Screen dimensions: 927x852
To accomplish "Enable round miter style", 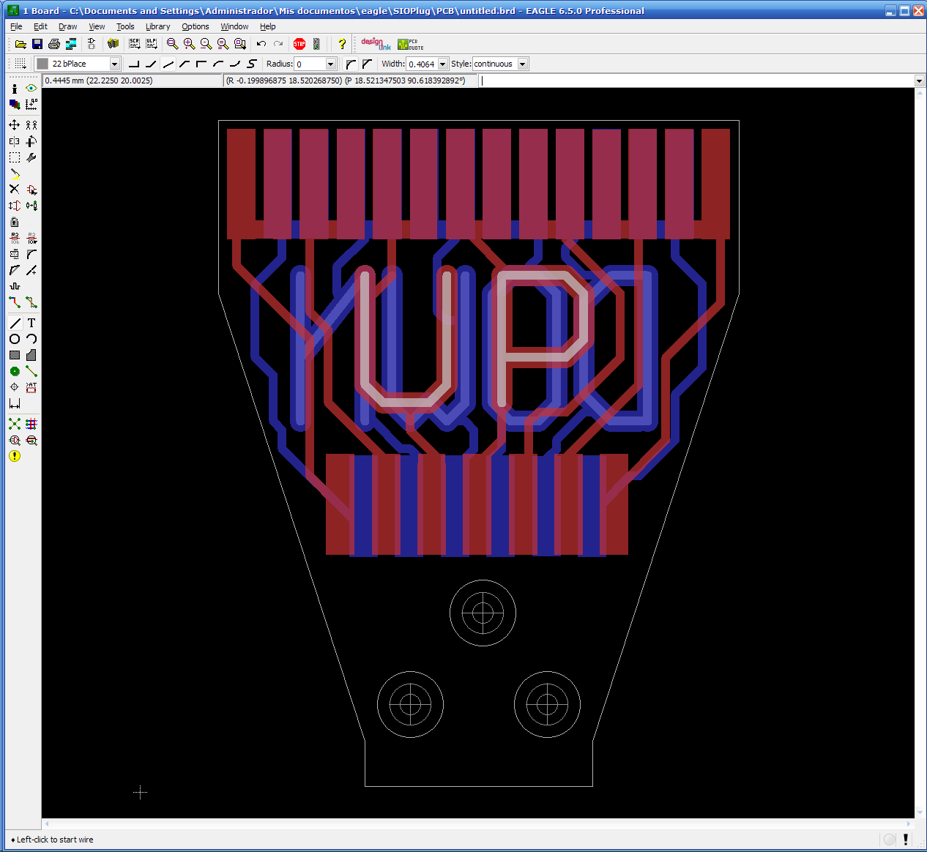I will pyautogui.click(x=351, y=64).
